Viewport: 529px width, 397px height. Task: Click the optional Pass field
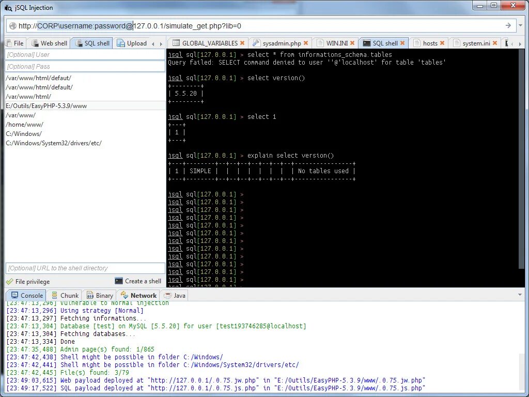pos(85,67)
